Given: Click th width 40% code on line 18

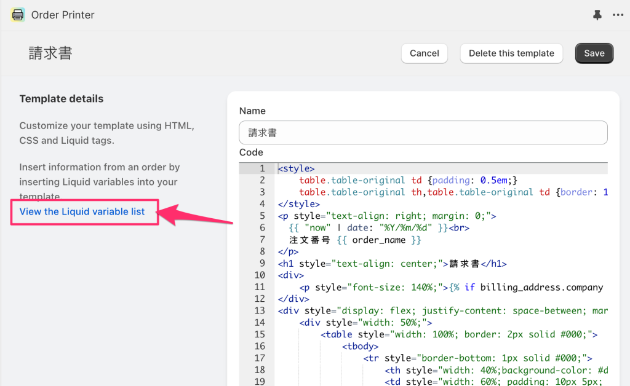Looking at the screenshot, I should tap(496, 370).
